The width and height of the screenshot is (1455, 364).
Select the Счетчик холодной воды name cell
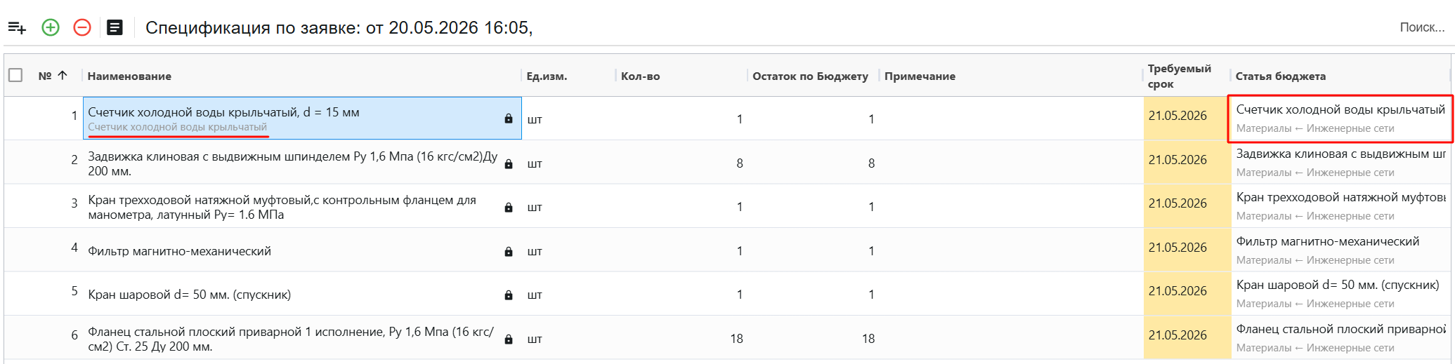point(302,119)
